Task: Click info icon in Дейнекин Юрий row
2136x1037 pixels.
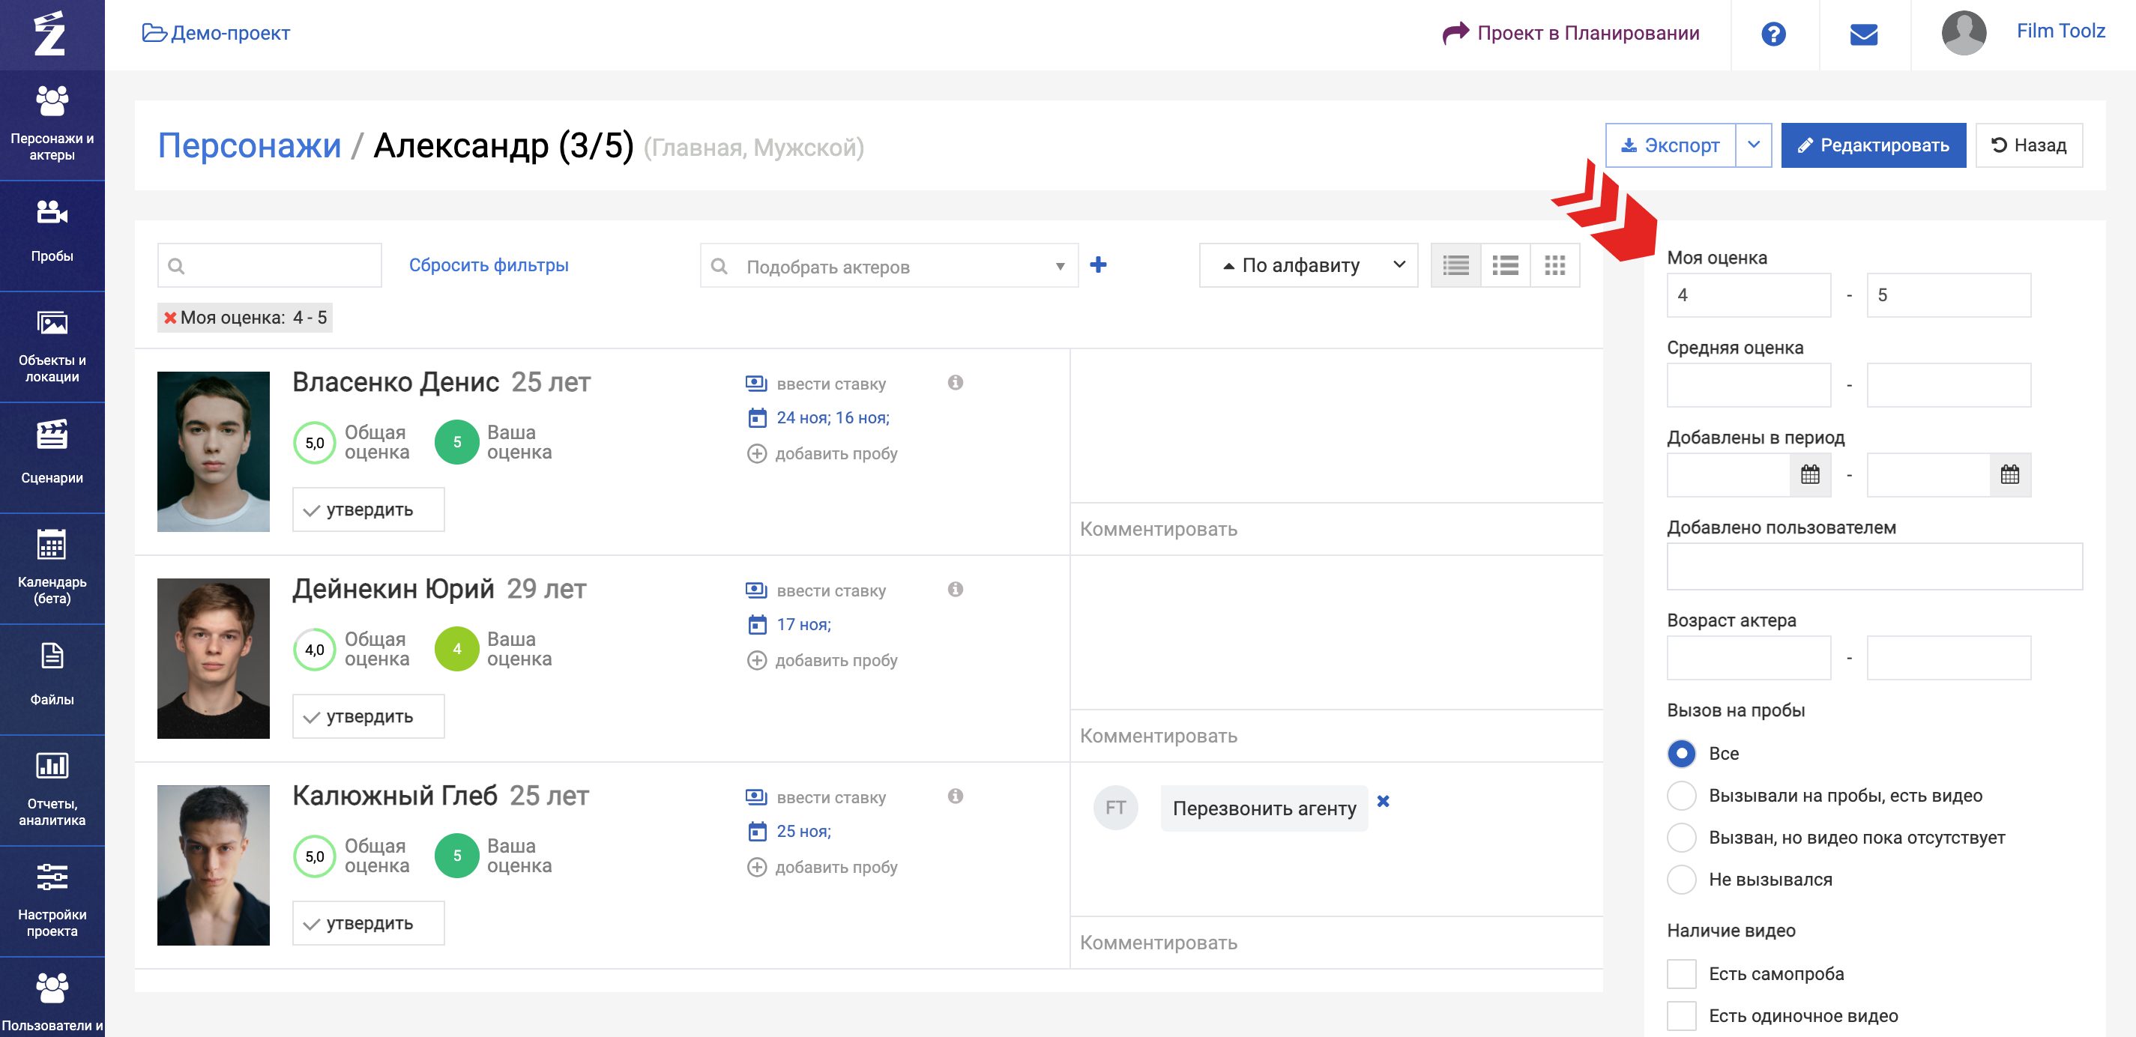Action: 956,590
